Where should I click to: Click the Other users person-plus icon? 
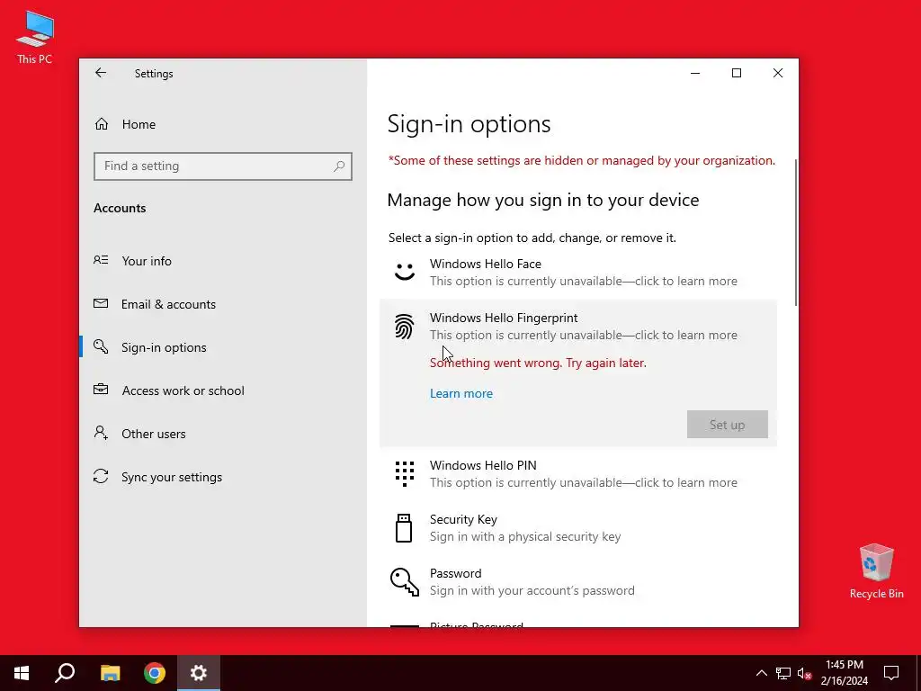pos(101,433)
